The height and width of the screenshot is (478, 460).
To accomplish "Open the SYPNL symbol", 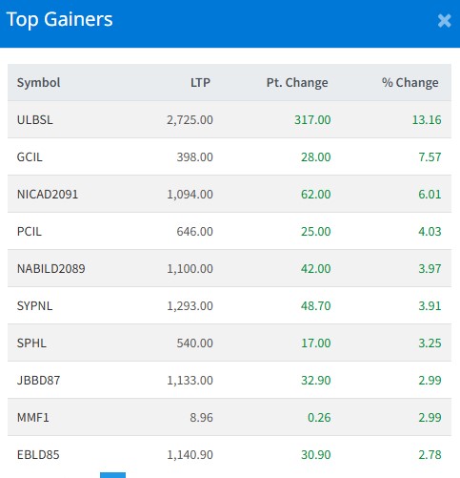I will 35,306.
